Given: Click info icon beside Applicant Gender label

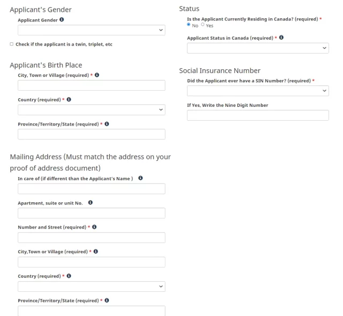Looking at the screenshot, I should (62, 20).
